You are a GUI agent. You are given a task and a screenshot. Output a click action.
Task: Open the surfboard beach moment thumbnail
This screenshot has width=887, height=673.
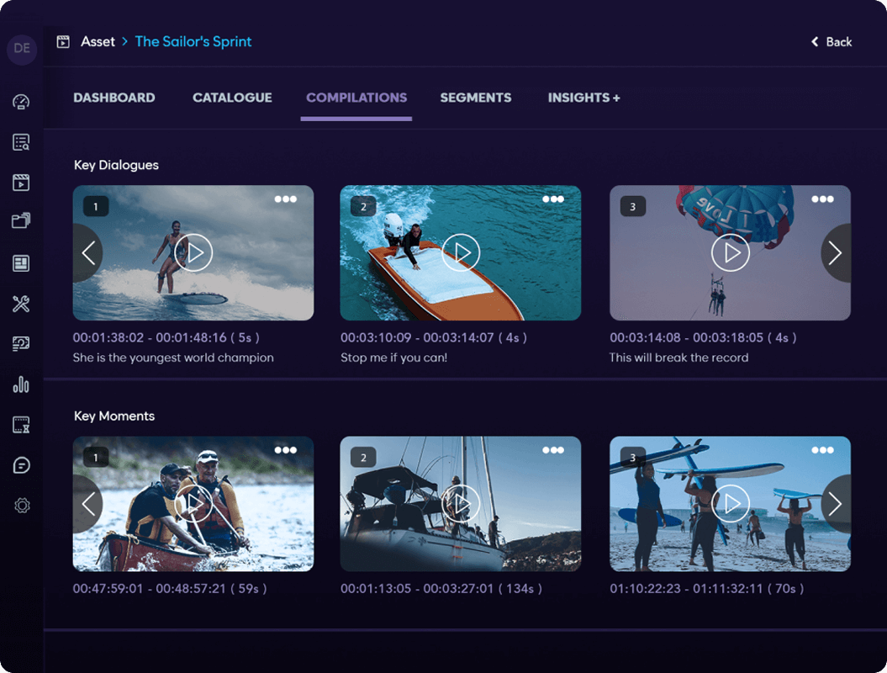pyautogui.click(x=730, y=503)
